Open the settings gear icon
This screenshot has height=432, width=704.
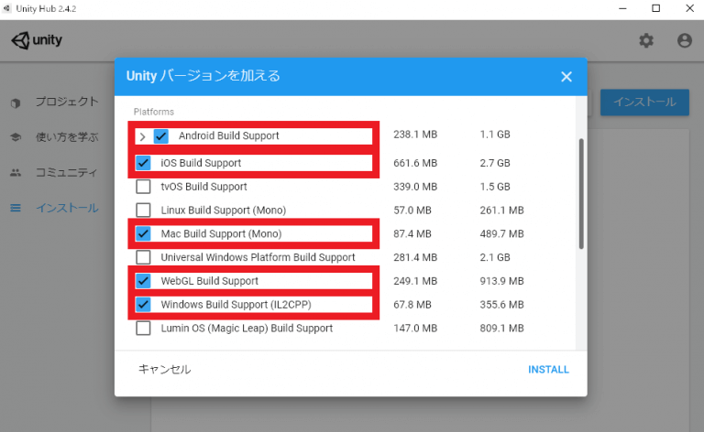pos(646,40)
